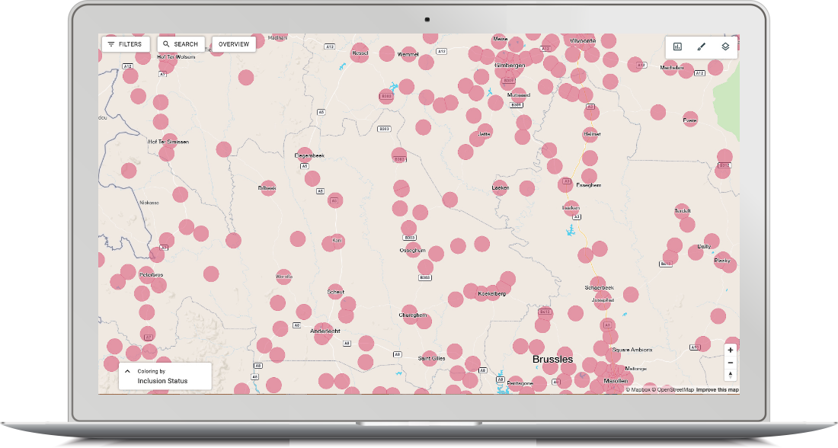The width and height of the screenshot is (838, 448).
Task: Click the Machelen map label
Action: (672, 67)
